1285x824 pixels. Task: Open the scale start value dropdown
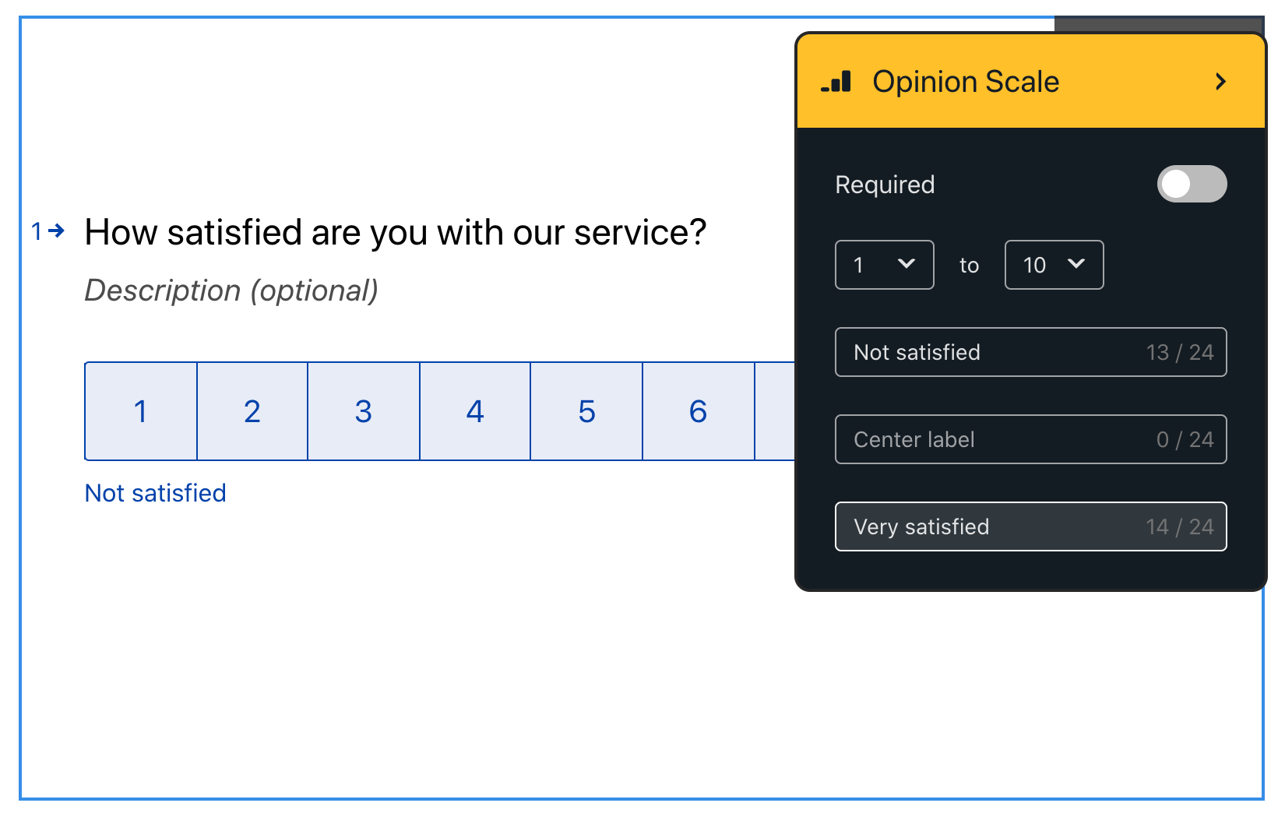[x=885, y=265]
